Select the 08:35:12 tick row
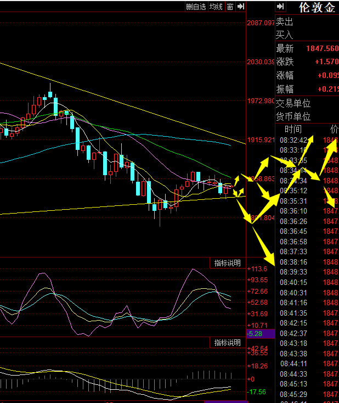 (x=307, y=191)
